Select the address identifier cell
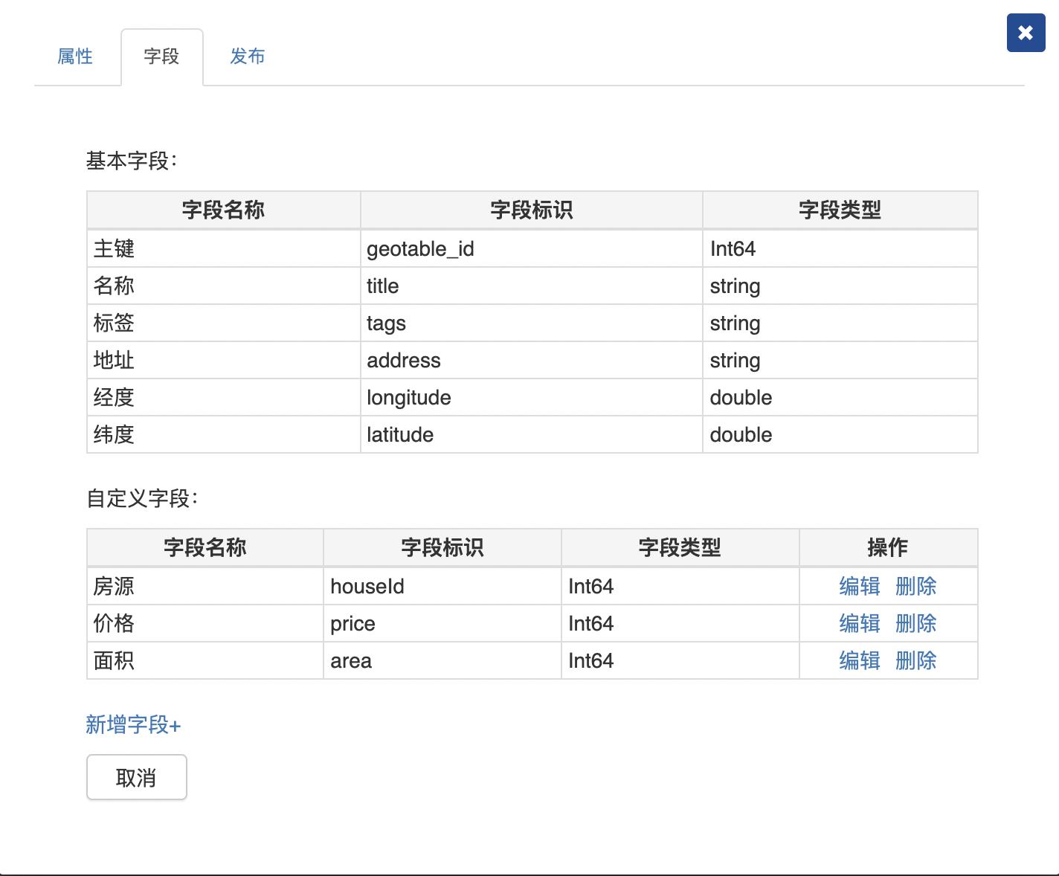 pos(532,360)
